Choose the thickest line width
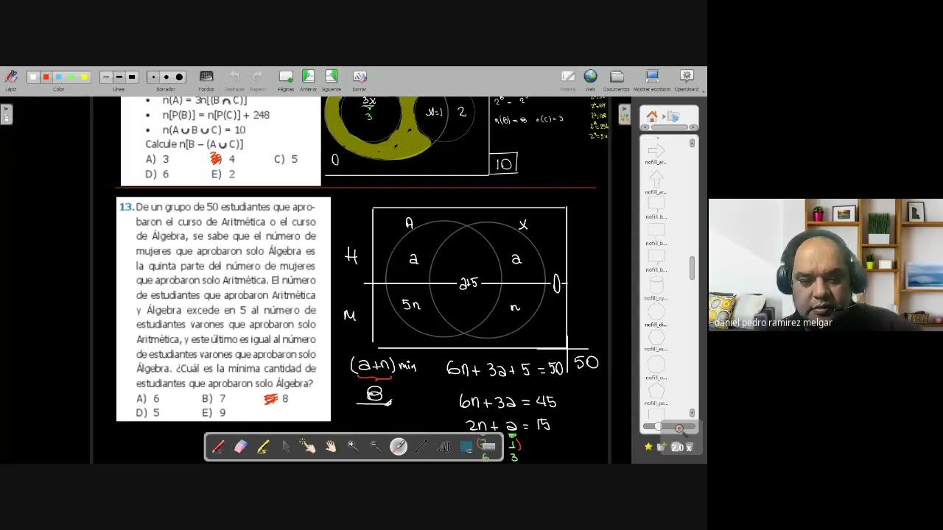The image size is (943, 530). pos(132,77)
